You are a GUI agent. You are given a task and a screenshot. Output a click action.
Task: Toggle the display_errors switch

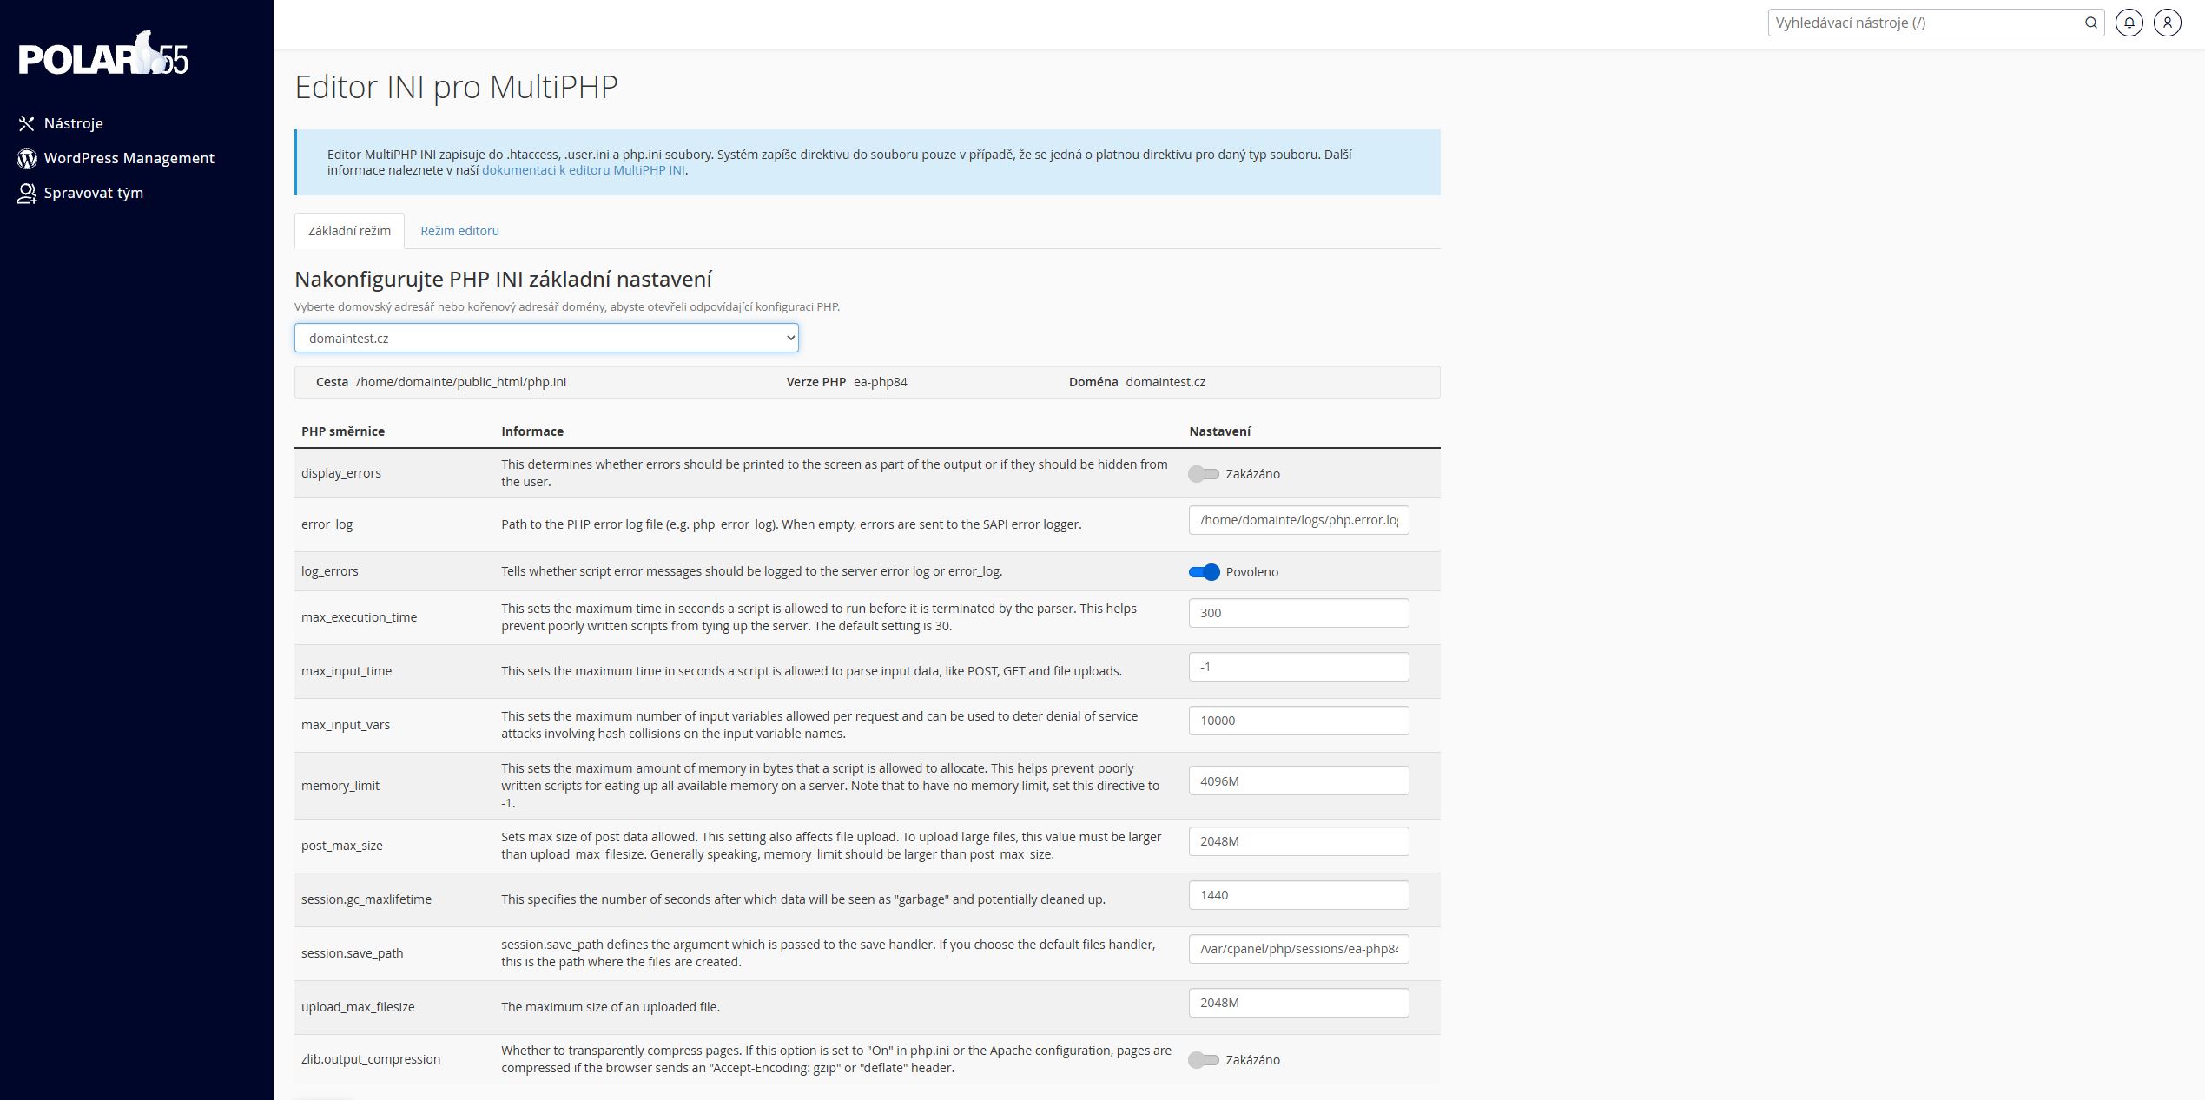[1204, 474]
